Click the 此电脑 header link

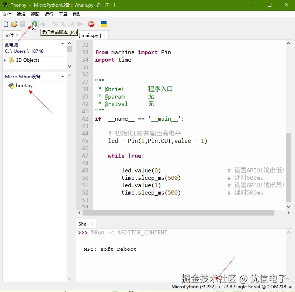(11, 45)
